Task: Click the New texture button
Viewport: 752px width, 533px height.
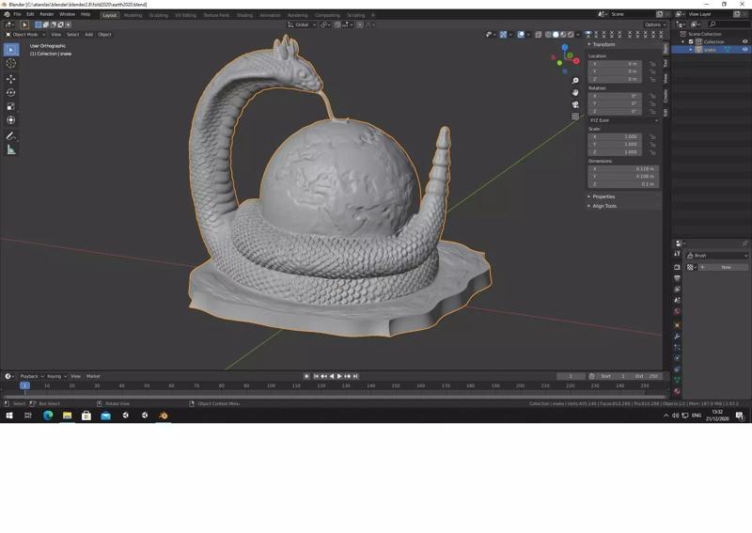Action: [725, 267]
